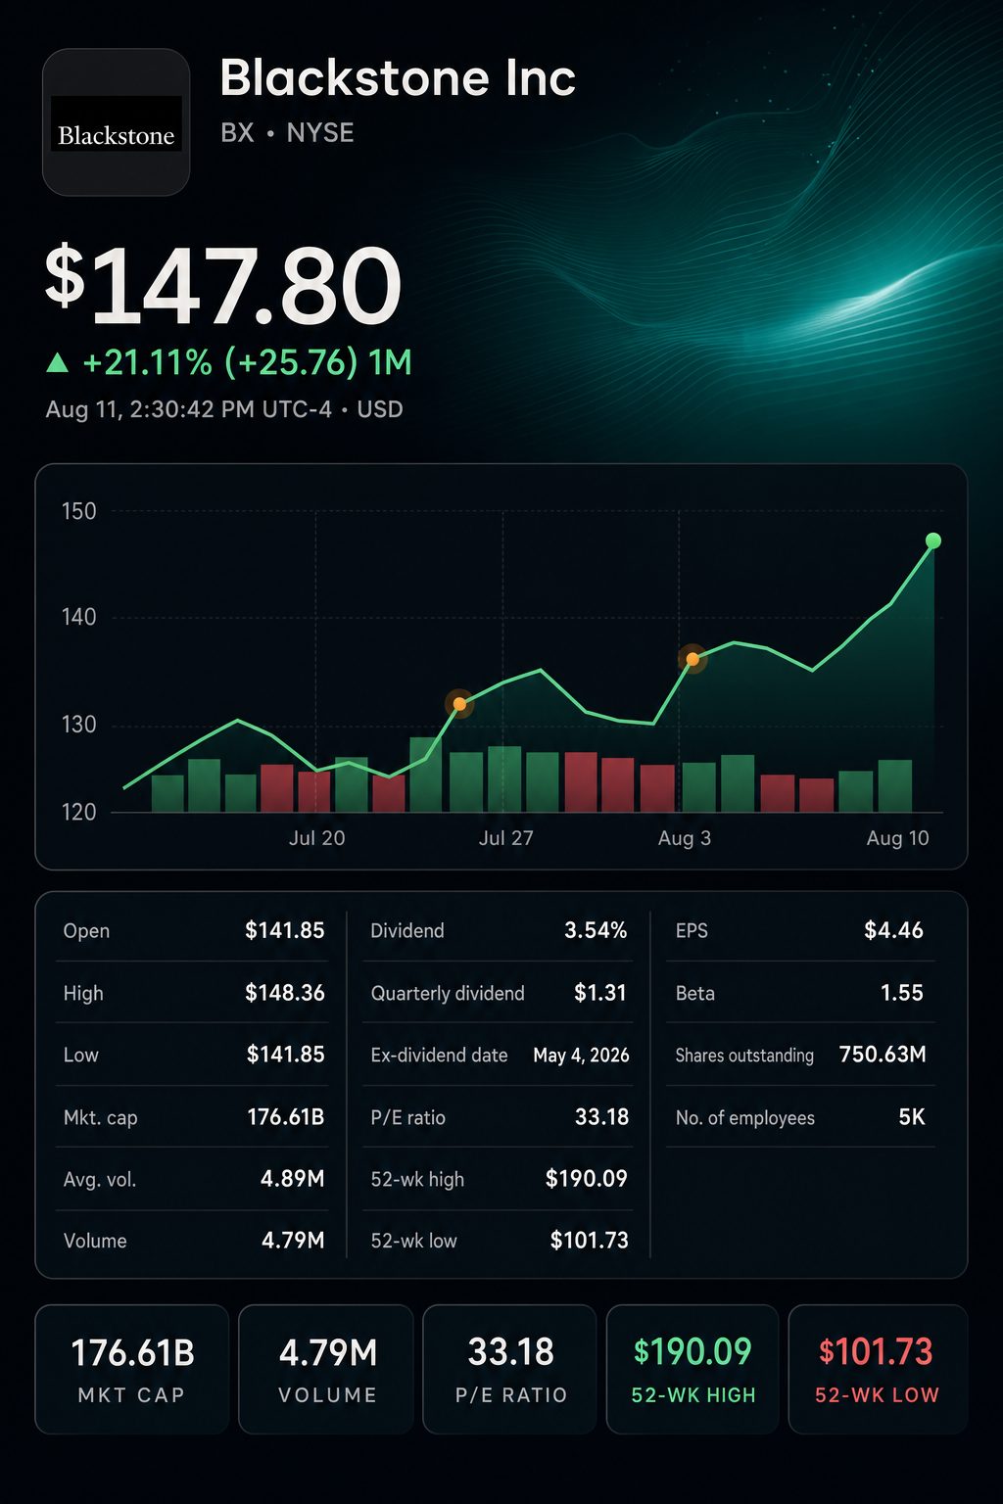Click the Quarterly dividend value $1.31
This screenshot has width=1003, height=1504.
pyautogui.click(x=600, y=993)
